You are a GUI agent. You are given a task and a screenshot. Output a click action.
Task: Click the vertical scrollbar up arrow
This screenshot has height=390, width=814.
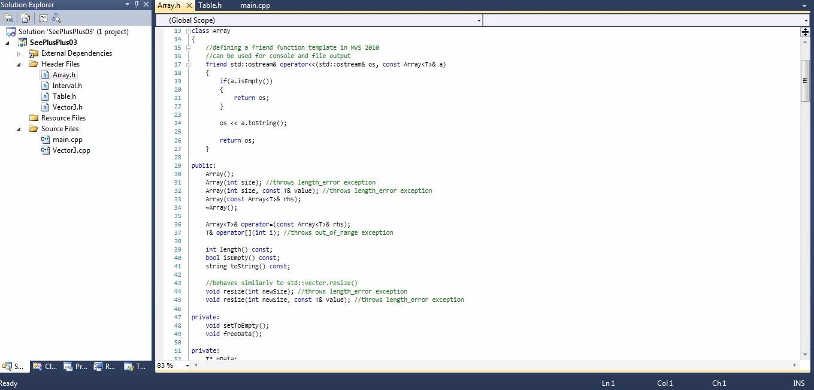click(x=805, y=41)
